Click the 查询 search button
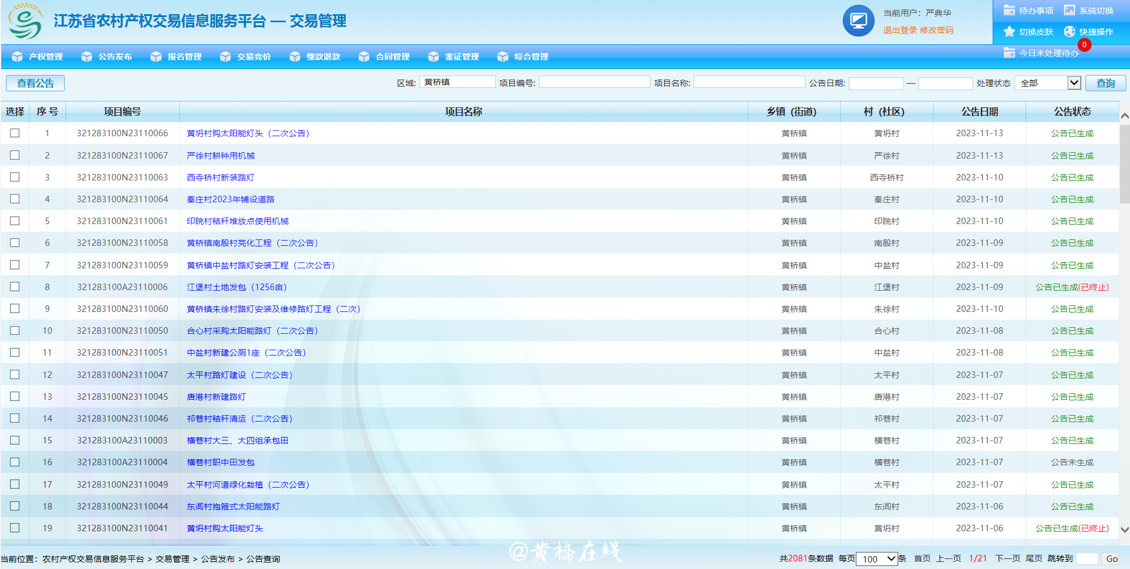 (1106, 83)
